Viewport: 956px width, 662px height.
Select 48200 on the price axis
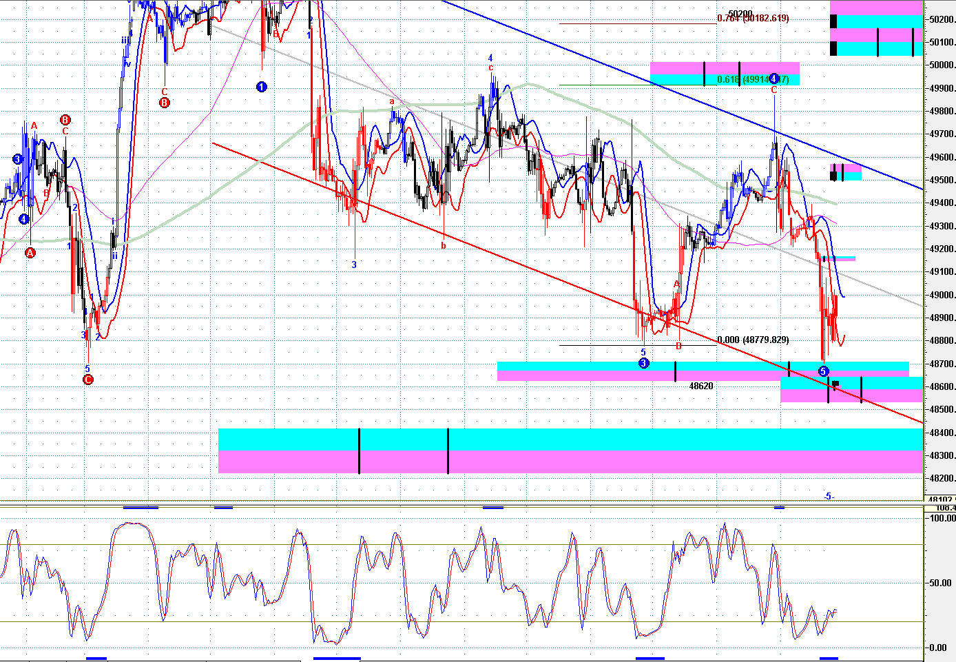click(x=941, y=479)
